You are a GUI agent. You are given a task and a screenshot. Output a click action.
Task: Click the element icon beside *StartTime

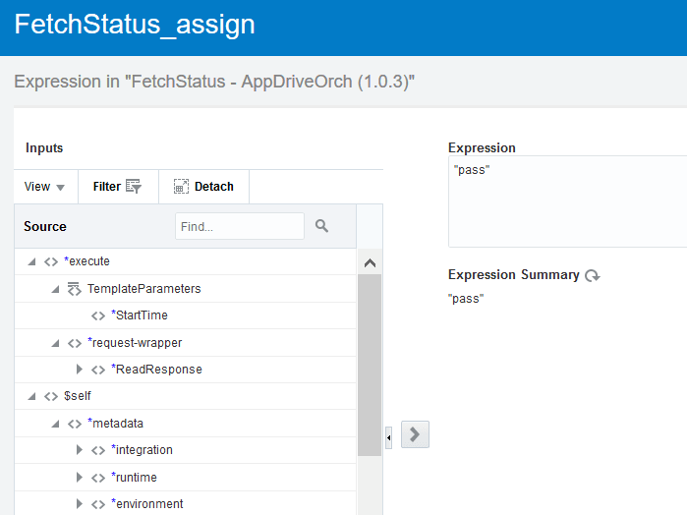pos(98,316)
